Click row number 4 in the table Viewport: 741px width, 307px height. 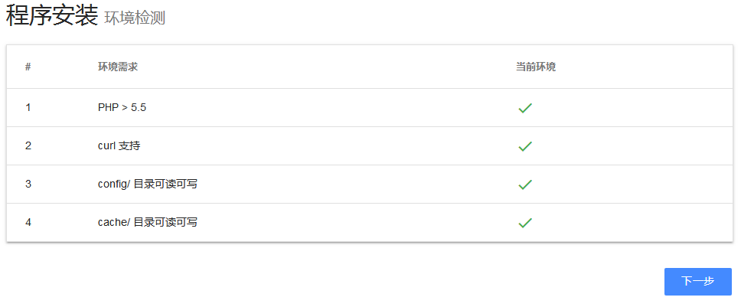28,223
